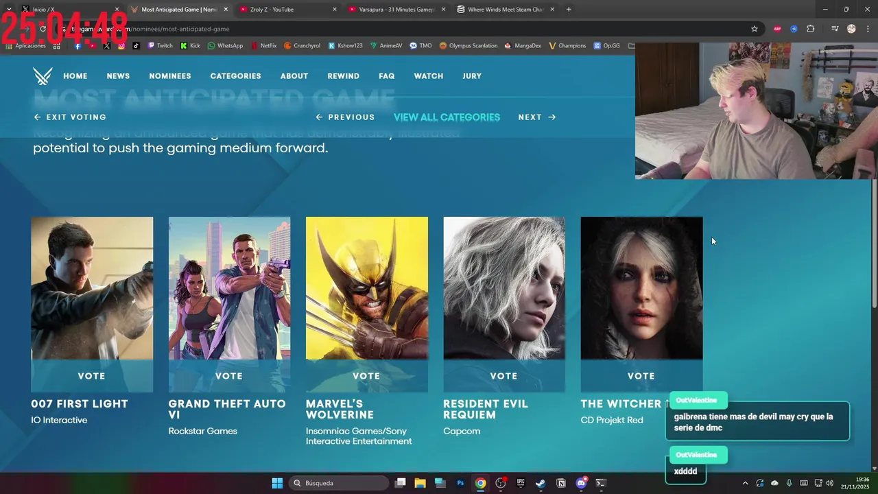Viewport: 878px width, 494px height.
Task: Open the WhatsApp bookmark
Action: pyautogui.click(x=225, y=46)
